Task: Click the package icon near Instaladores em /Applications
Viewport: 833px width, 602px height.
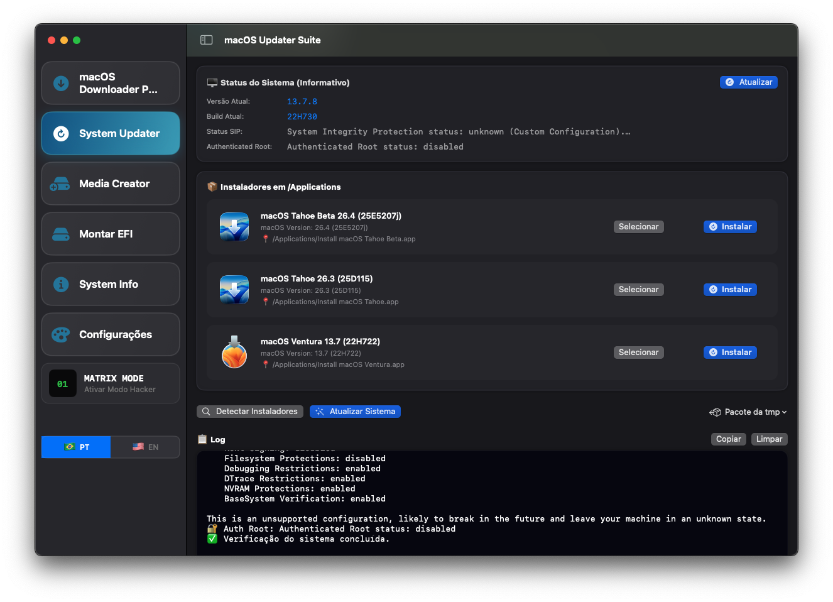Action: [211, 187]
